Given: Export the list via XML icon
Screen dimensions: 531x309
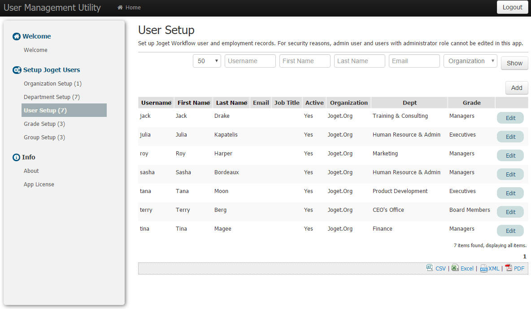Looking at the screenshot, I should 483,268.
